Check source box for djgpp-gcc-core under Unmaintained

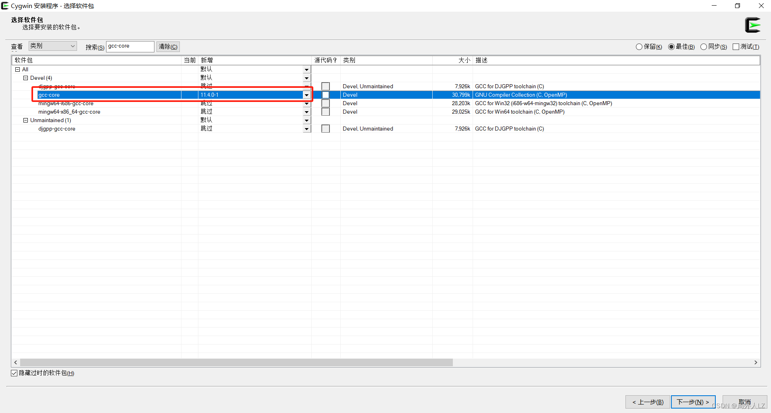[325, 129]
